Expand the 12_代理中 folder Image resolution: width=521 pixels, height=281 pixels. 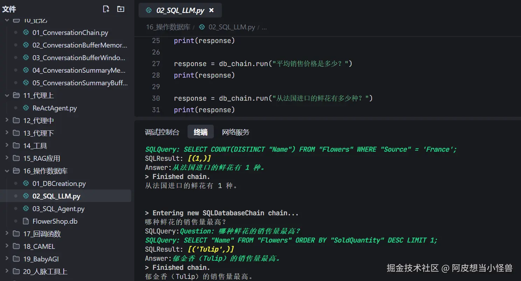tap(7, 121)
